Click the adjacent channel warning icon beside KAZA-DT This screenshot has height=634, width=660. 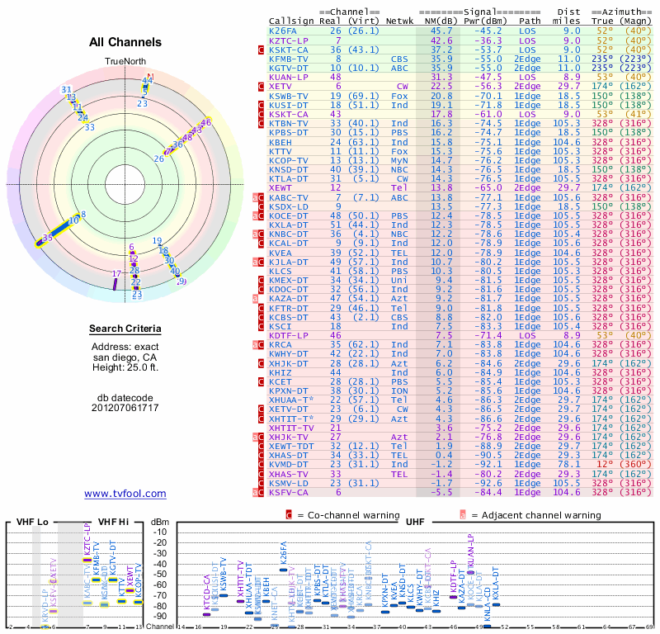(x=256, y=299)
